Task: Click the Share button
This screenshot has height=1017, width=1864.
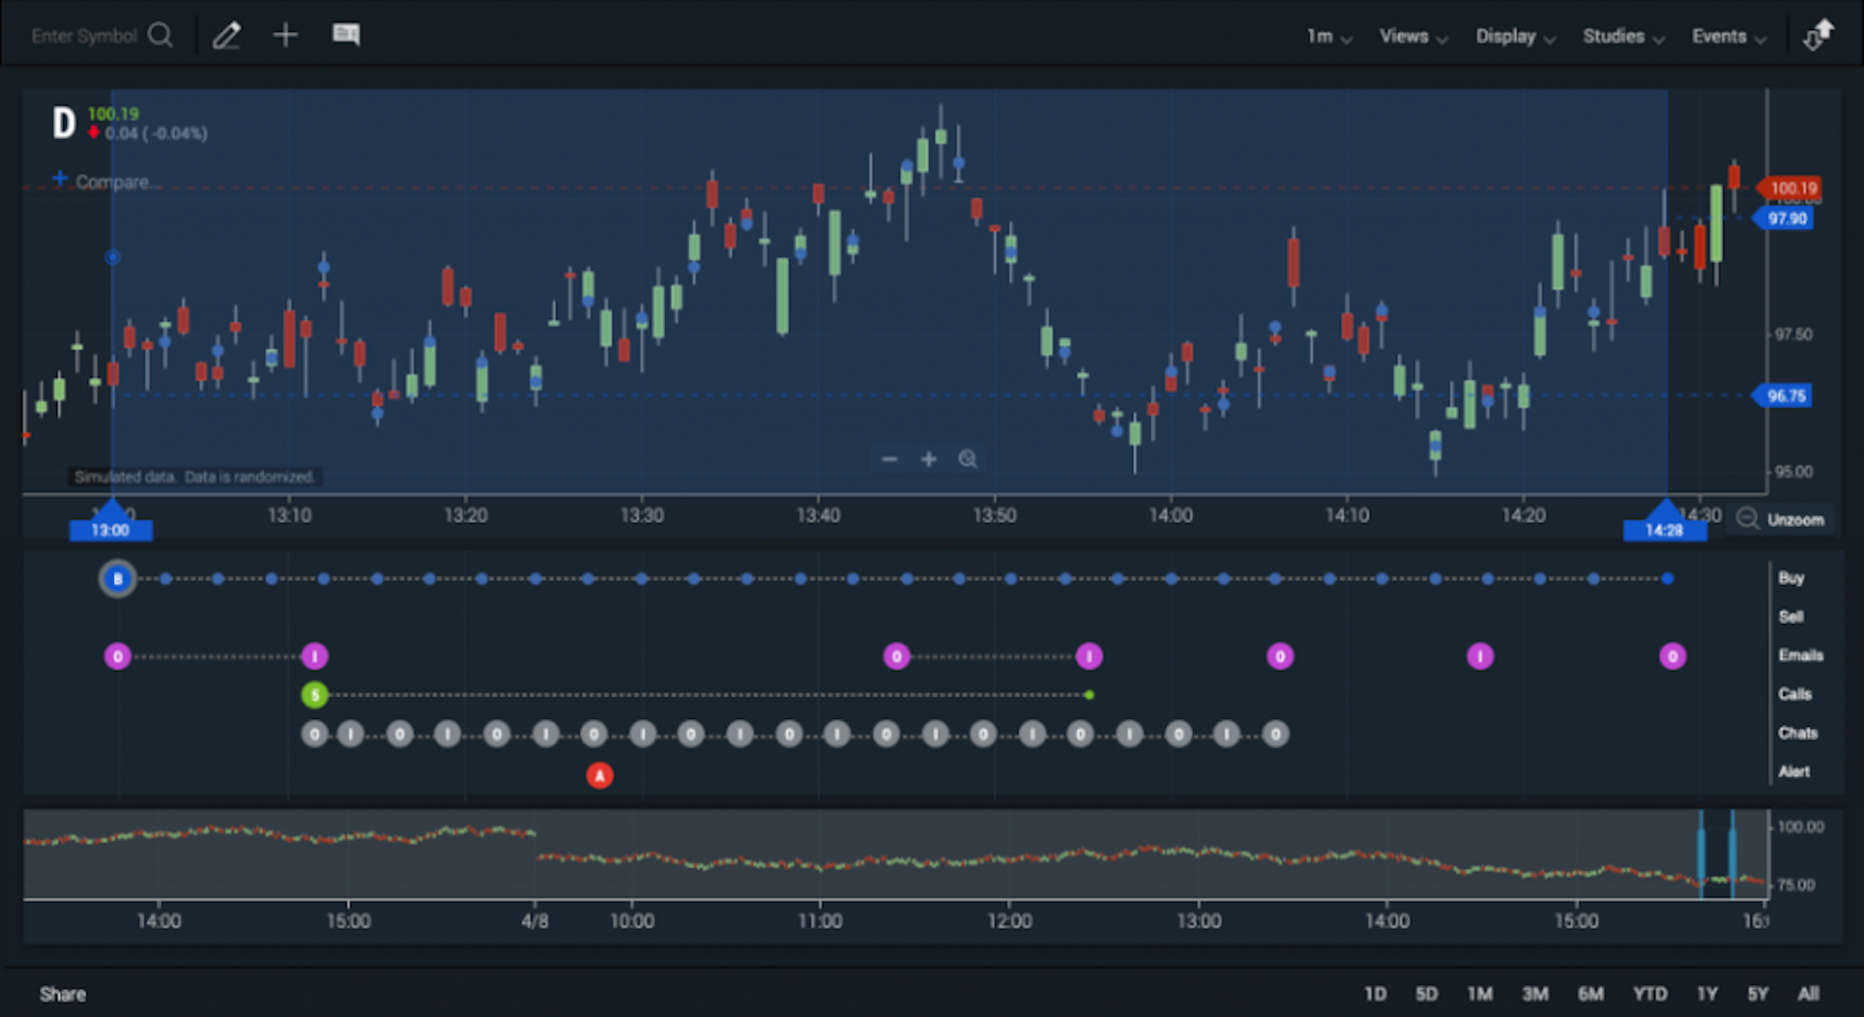Action: click(62, 994)
